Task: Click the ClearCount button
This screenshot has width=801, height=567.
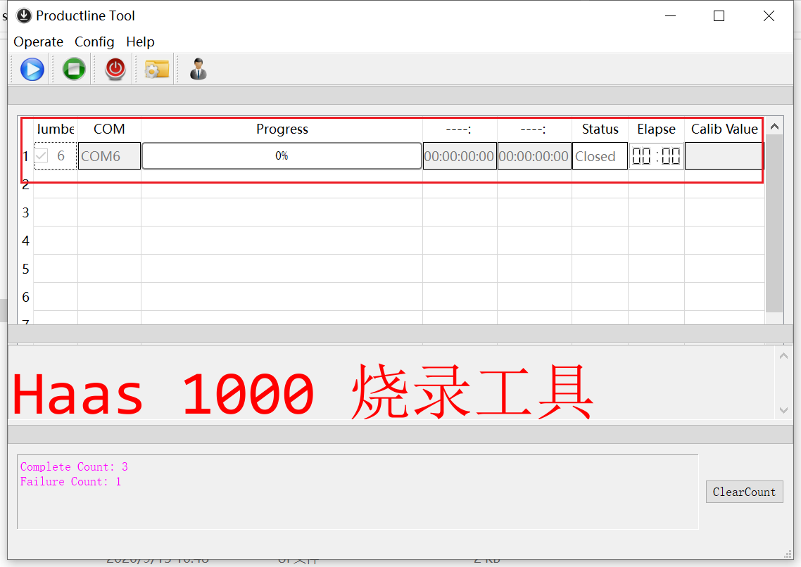Action: point(744,492)
